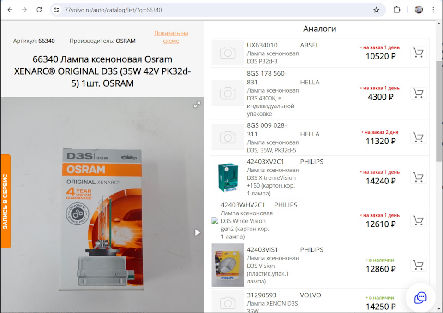Viewport: 443px width, 313px height.
Task: Open the "Показать на схеме" link
Action: click(x=171, y=36)
